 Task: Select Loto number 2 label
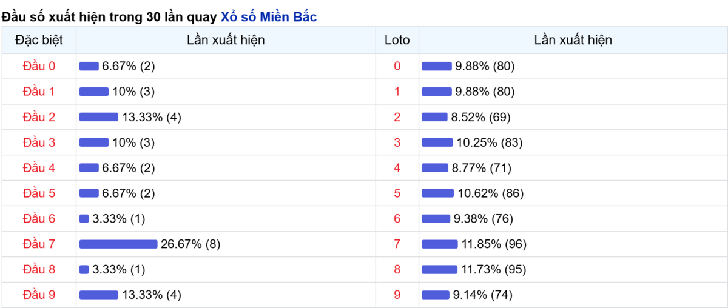coord(397,117)
